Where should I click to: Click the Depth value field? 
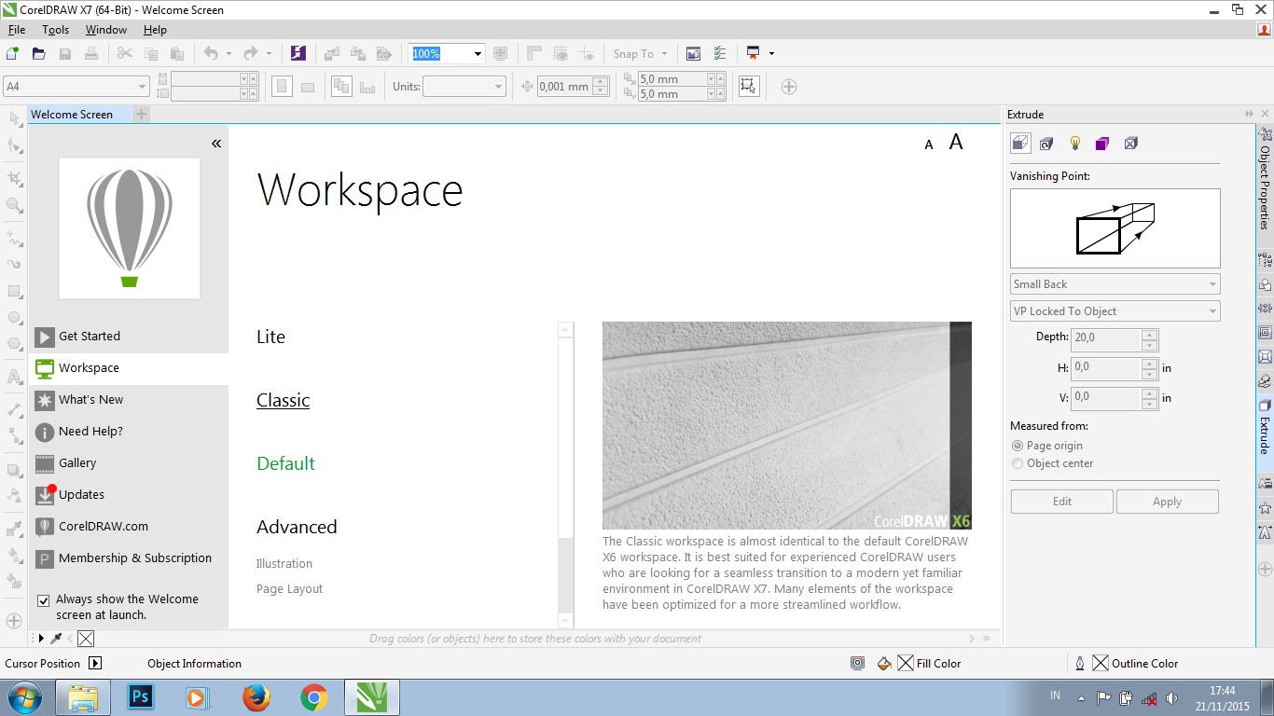point(1106,338)
